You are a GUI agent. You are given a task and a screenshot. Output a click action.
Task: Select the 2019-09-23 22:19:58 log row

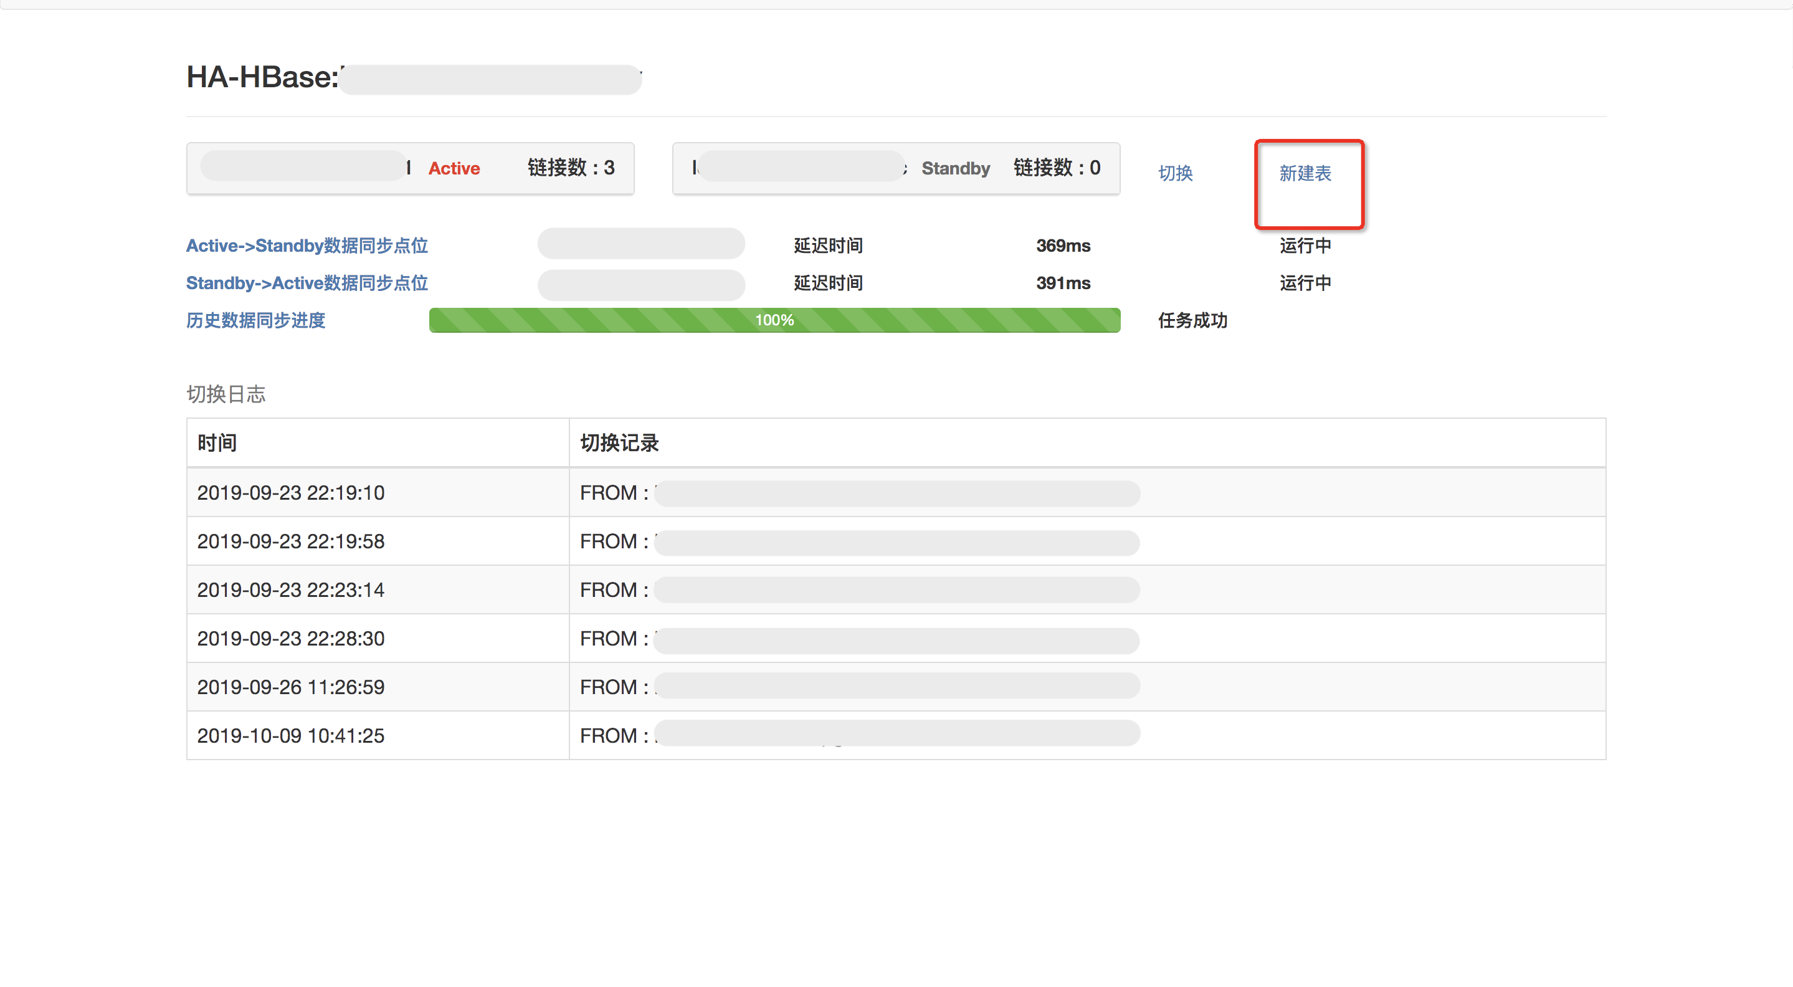pos(896,541)
